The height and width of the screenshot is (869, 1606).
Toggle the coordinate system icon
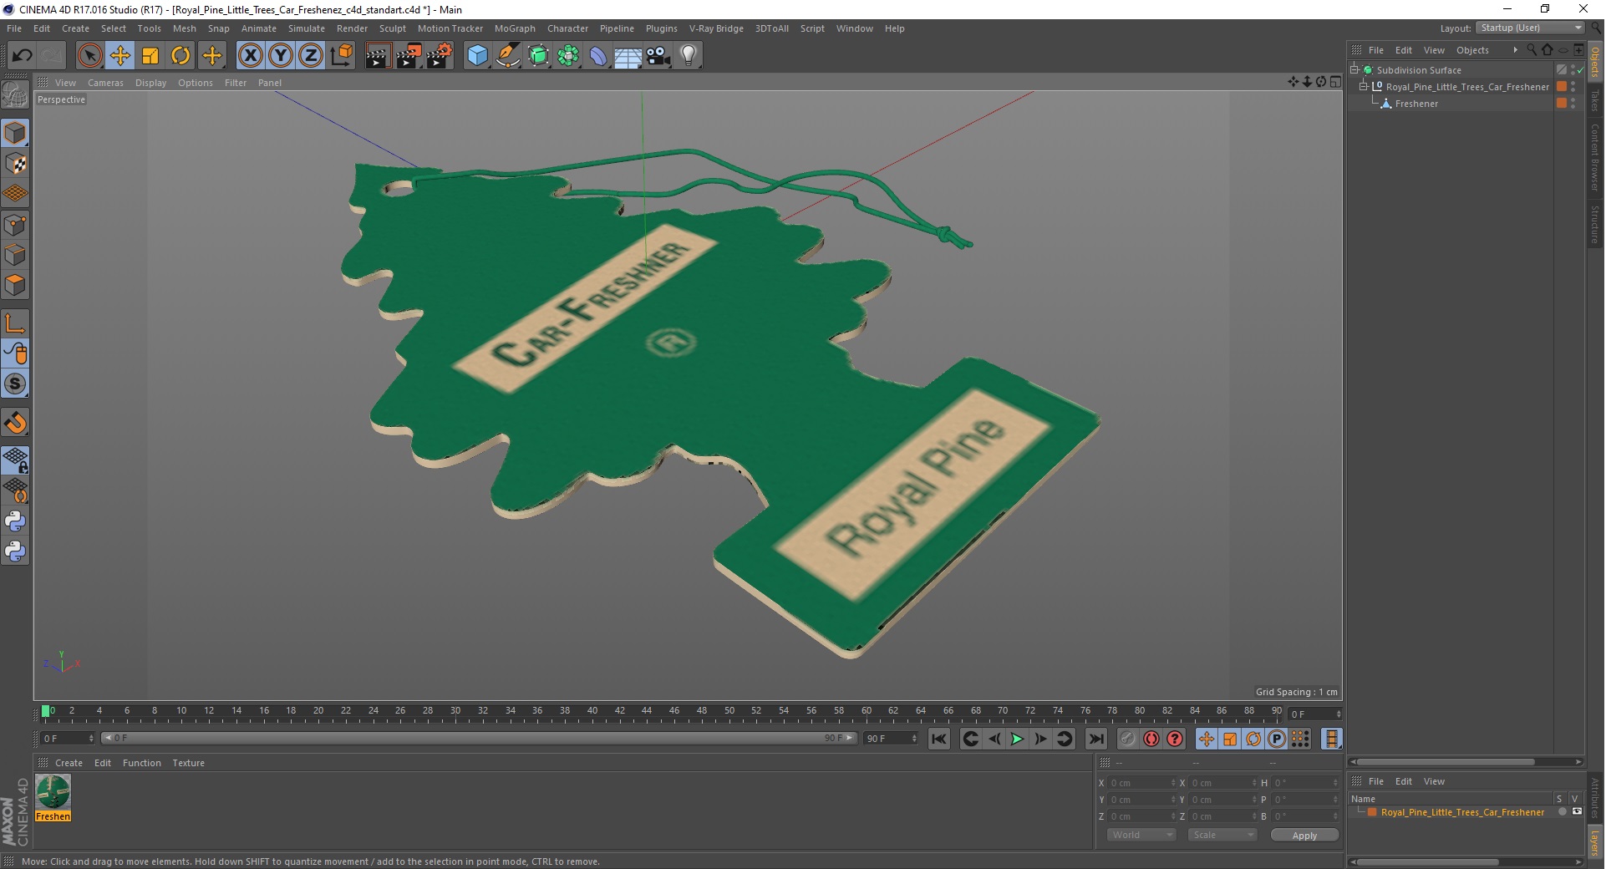[341, 56]
